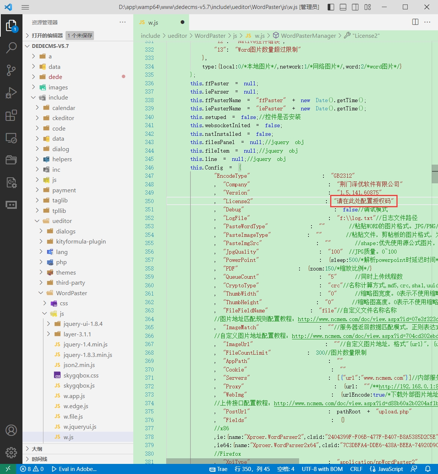
Task: Click the editor vertical scrollbar thumb
Action: point(435,174)
